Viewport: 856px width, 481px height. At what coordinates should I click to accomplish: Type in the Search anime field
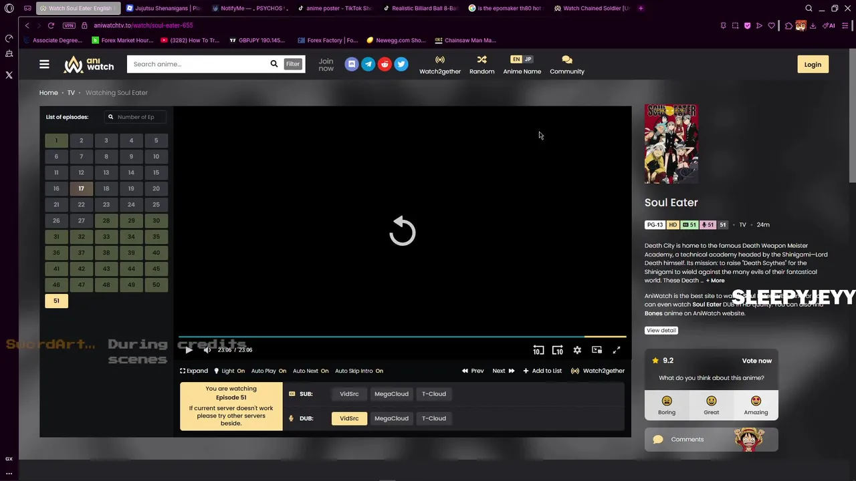(197, 64)
